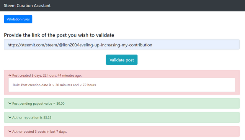Image resolution: width=245 pixels, height=140 pixels.
Task: Select text 'Author posted 3 posts in last 7 days.'
Action: [x=39, y=132]
